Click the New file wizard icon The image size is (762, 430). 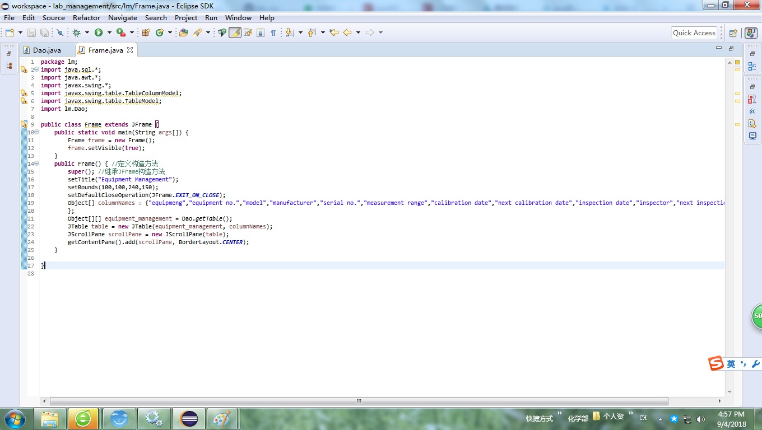(10, 32)
